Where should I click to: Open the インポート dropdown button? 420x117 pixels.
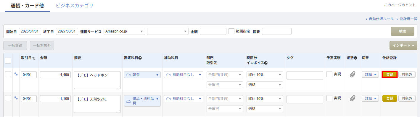click(403, 45)
